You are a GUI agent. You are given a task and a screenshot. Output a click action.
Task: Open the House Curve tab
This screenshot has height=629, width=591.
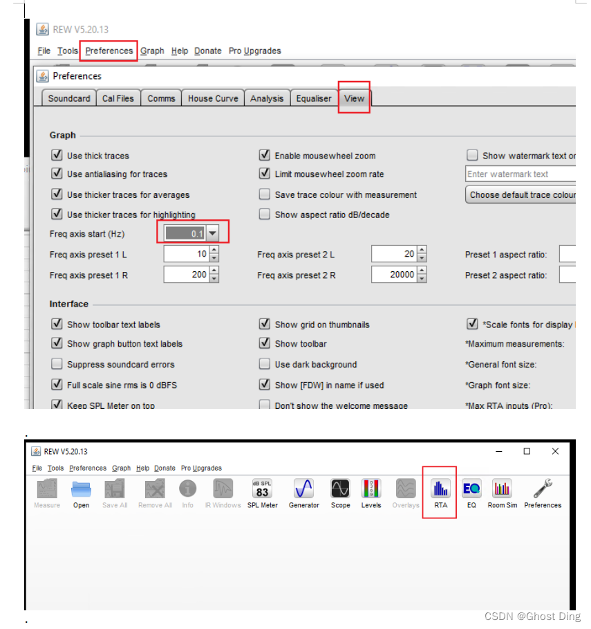213,98
